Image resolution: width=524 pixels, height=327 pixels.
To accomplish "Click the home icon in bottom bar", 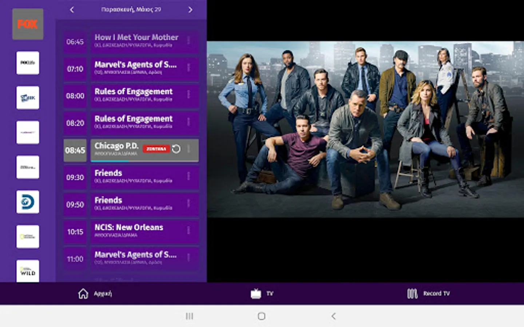I will click(x=83, y=294).
